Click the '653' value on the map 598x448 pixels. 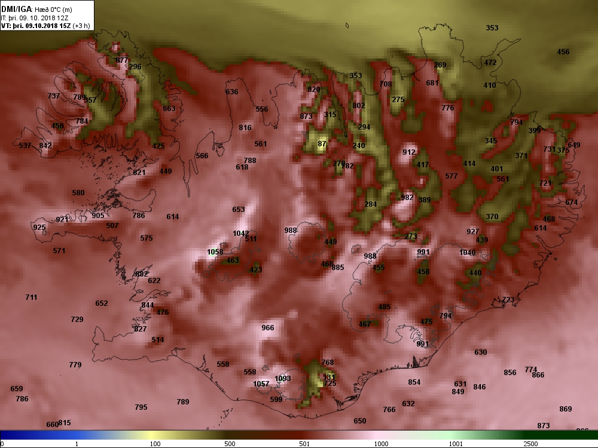pos(239,210)
